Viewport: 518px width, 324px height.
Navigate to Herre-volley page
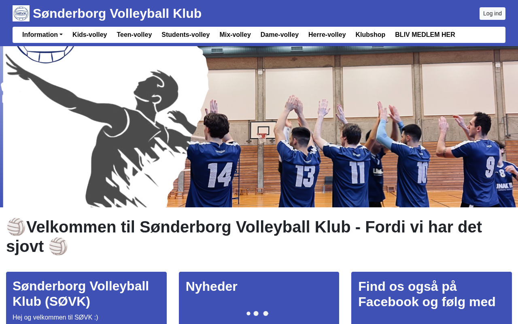coord(327,35)
